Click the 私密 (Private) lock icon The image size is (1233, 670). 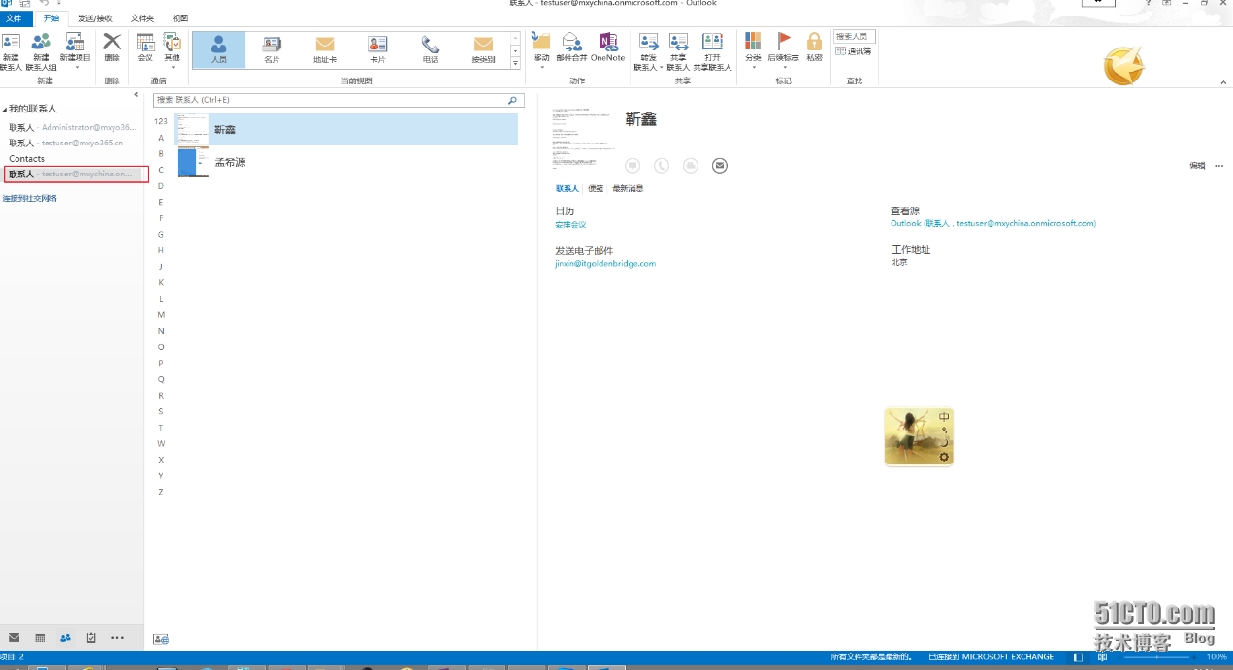click(814, 48)
